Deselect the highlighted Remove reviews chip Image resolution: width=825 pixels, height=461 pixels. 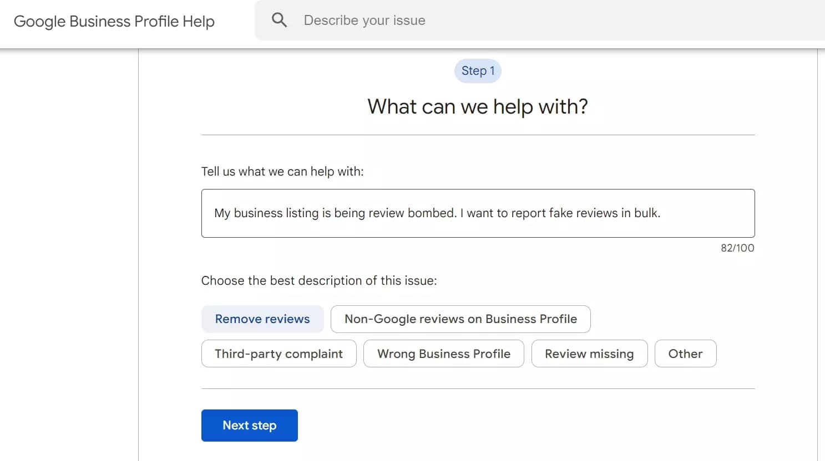click(x=262, y=319)
